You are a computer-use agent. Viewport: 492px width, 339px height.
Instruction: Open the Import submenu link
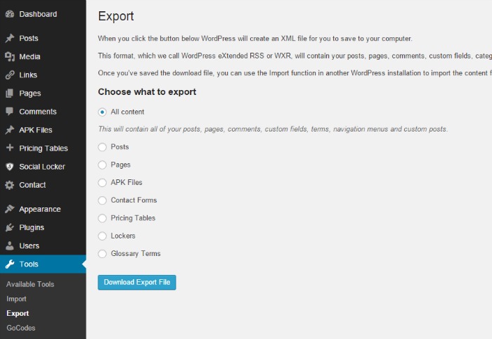pos(16,299)
